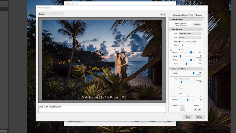Open the text Color swatch
This screenshot has width=236, height=133.
tap(181, 45)
